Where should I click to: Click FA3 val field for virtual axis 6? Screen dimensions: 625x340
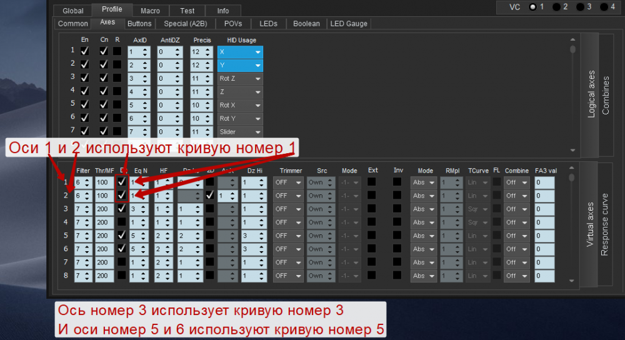[544, 249]
